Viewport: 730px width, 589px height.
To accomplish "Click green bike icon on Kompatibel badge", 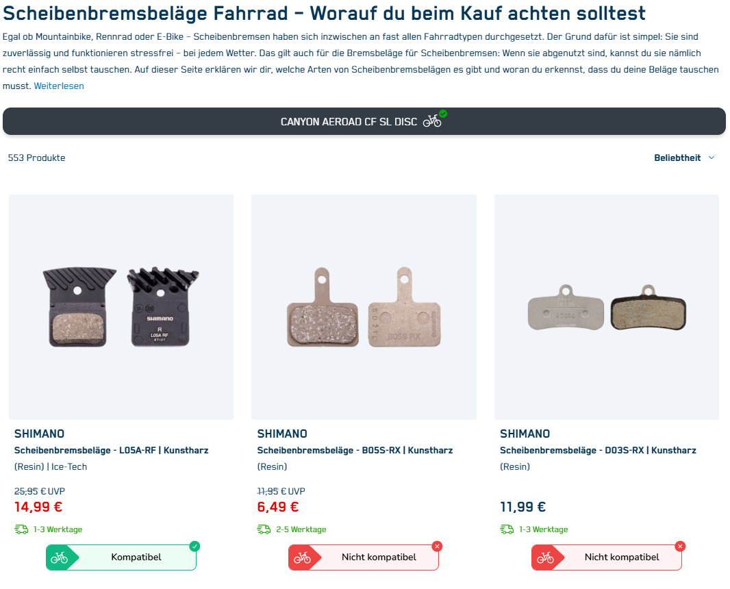I will (59, 557).
